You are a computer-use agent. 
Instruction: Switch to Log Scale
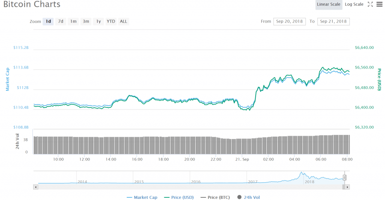[354, 5]
